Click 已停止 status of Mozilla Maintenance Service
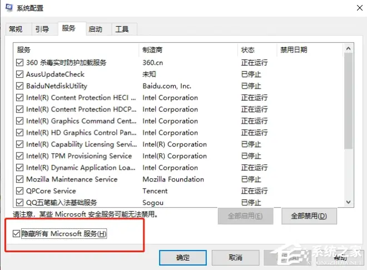Screen dimensions: 367x270 pyautogui.click(x=251, y=179)
